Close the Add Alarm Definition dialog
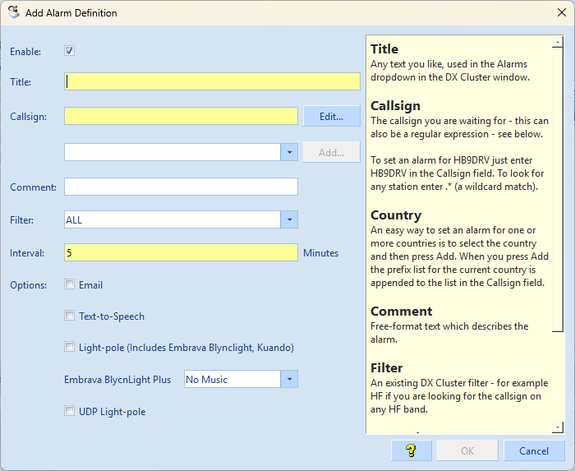575x471 pixels. coord(559,12)
